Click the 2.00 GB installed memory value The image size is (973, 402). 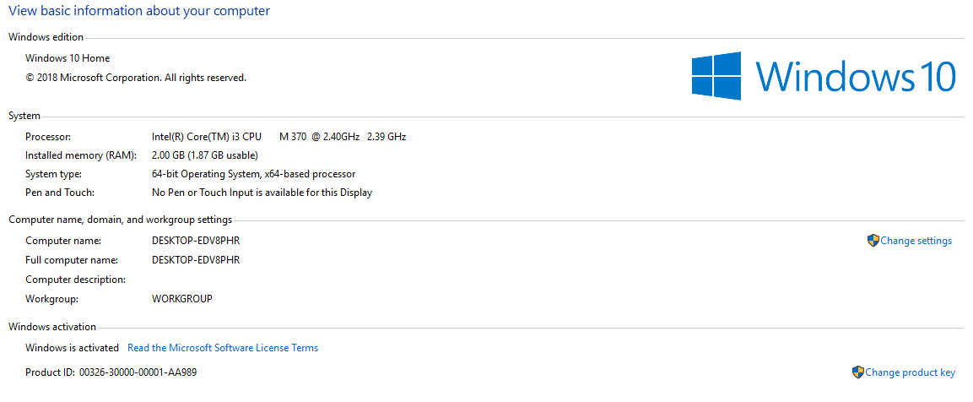[x=205, y=155]
